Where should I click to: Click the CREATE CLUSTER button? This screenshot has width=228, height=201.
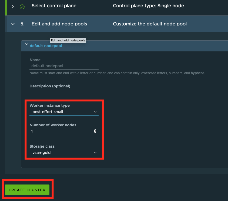[27, 190]
